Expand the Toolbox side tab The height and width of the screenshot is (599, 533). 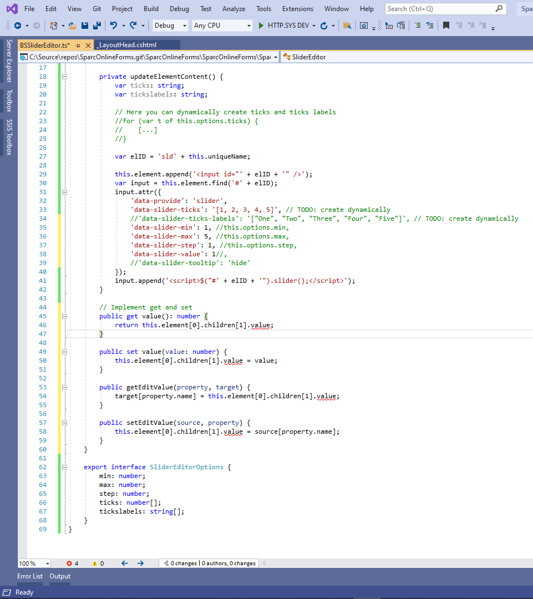tap(9, 100)
